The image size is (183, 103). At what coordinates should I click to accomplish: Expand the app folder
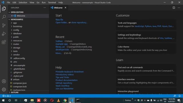click(x=11, y=23)
